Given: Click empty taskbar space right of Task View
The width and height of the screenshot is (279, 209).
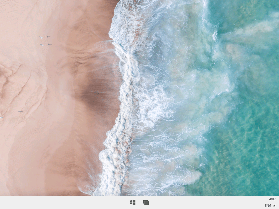Looking at the screenshot, I should 204,202.
